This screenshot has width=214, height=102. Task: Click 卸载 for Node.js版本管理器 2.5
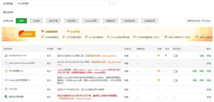coord(209,80)
